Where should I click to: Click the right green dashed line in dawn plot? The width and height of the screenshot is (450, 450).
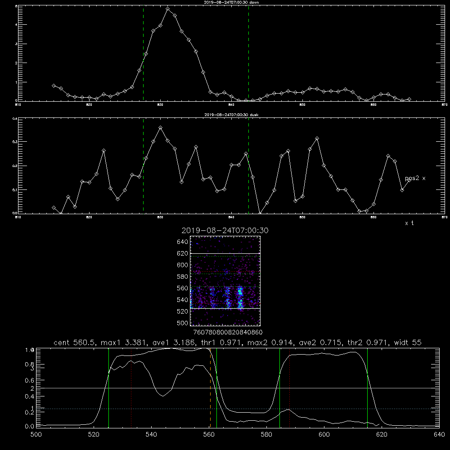(x=248, y=53)
